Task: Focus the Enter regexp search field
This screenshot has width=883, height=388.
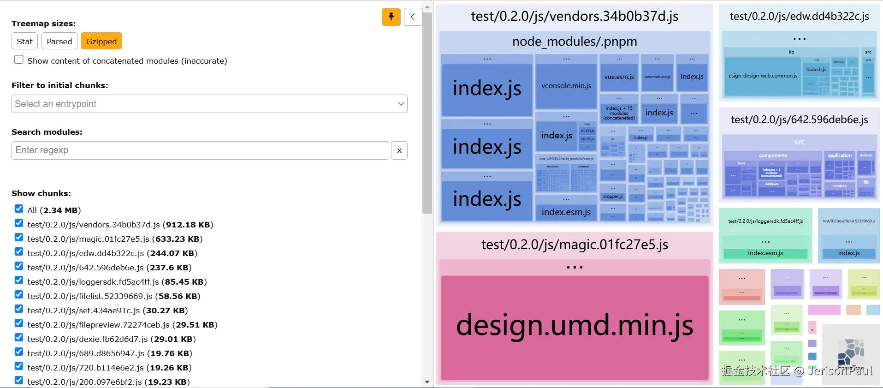Action: coord(200,150)
